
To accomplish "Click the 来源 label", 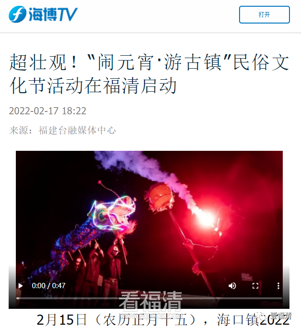I will tap(18, 130).
